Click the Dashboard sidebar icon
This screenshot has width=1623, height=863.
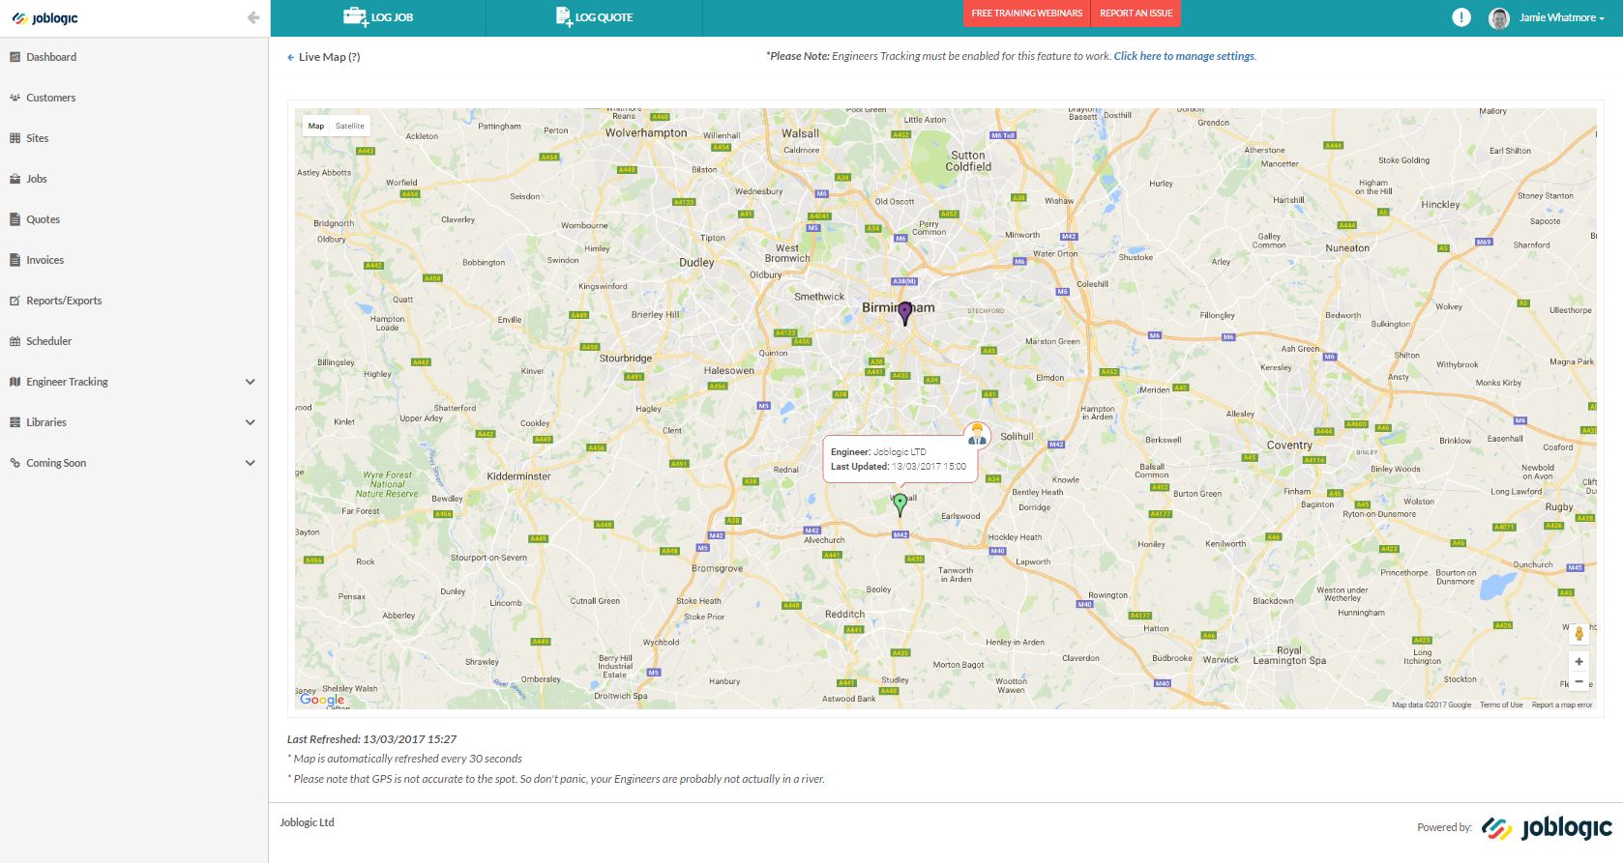point(15,57)
